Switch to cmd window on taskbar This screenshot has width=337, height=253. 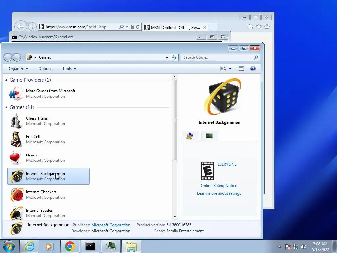90,246
